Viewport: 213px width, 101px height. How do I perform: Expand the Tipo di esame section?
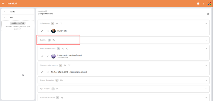tap(206, 89)
